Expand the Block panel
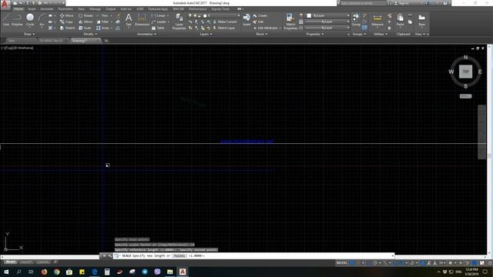 point(262,34)
